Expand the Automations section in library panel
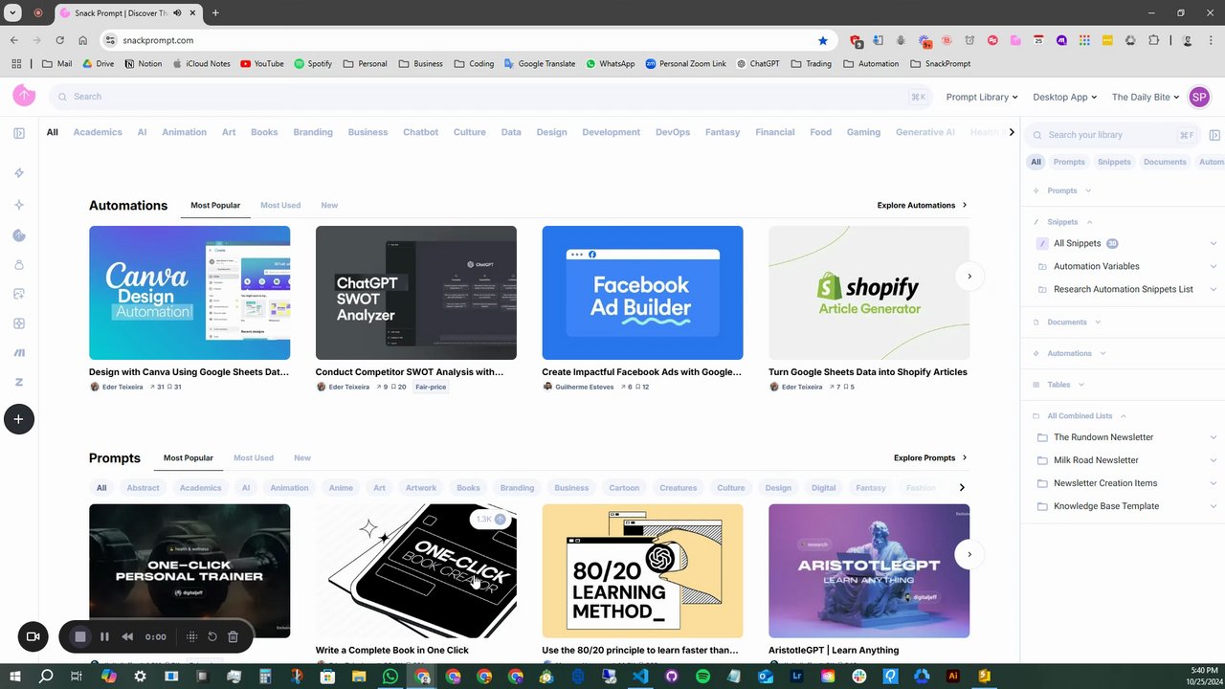This screenshot has width=1225, height=689. pyautogui.click(x=1102, y=353)
